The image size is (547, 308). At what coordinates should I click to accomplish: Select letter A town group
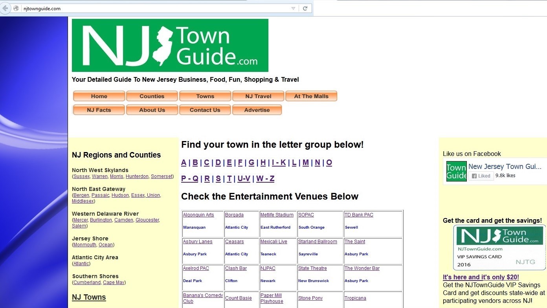click(184, 163)
